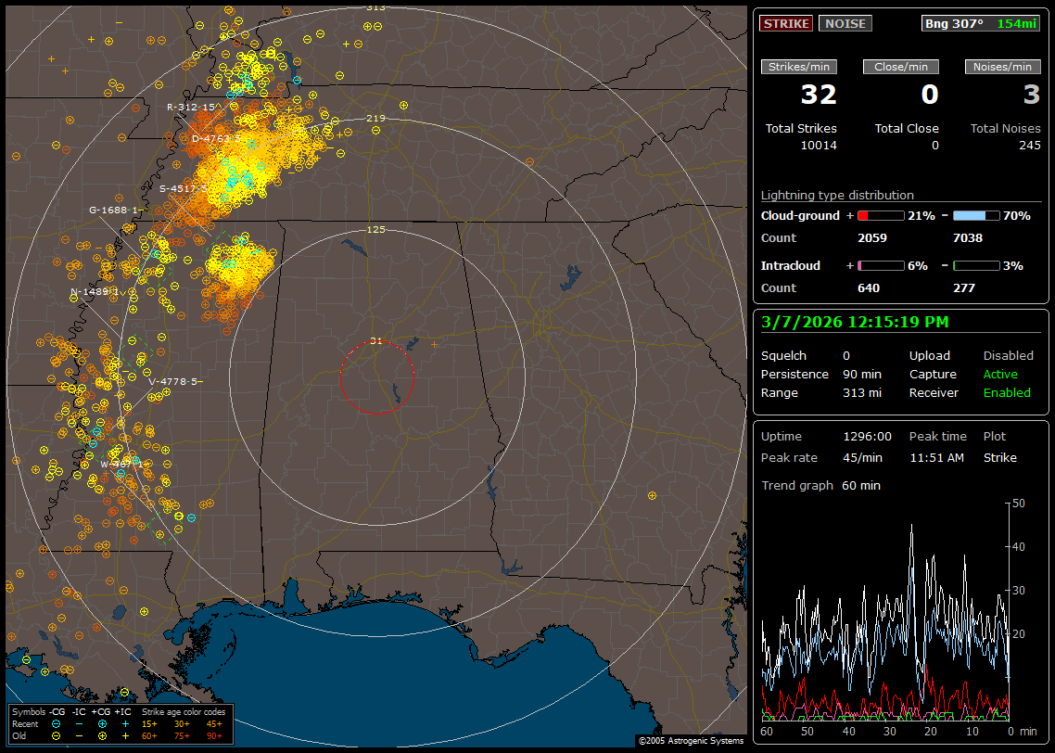This screenshot has width=1055, height=753.
Task: Click the Noises/min label button
Action: pyautogui.click(x=1002, y=67)
